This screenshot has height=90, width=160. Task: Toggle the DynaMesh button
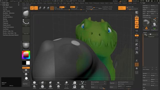(122, 8)
